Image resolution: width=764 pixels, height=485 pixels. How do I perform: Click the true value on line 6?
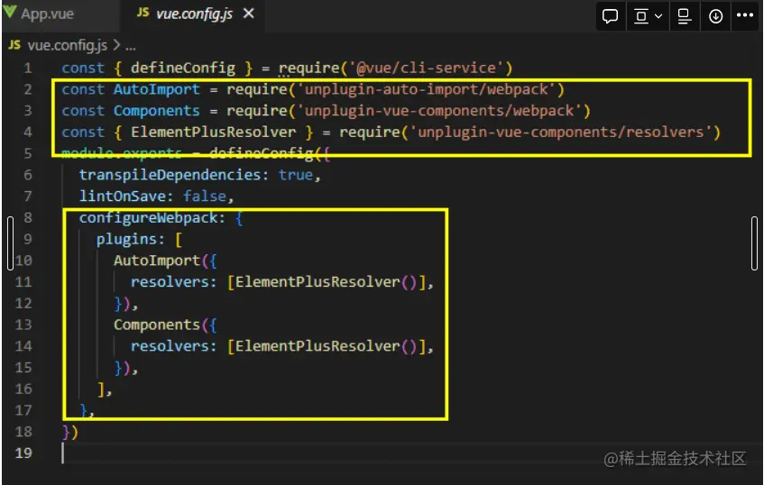[x=296, y=175]
